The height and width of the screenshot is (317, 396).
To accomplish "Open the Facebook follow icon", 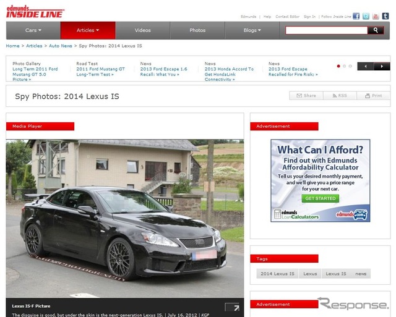I will click(x=356, y=16).
